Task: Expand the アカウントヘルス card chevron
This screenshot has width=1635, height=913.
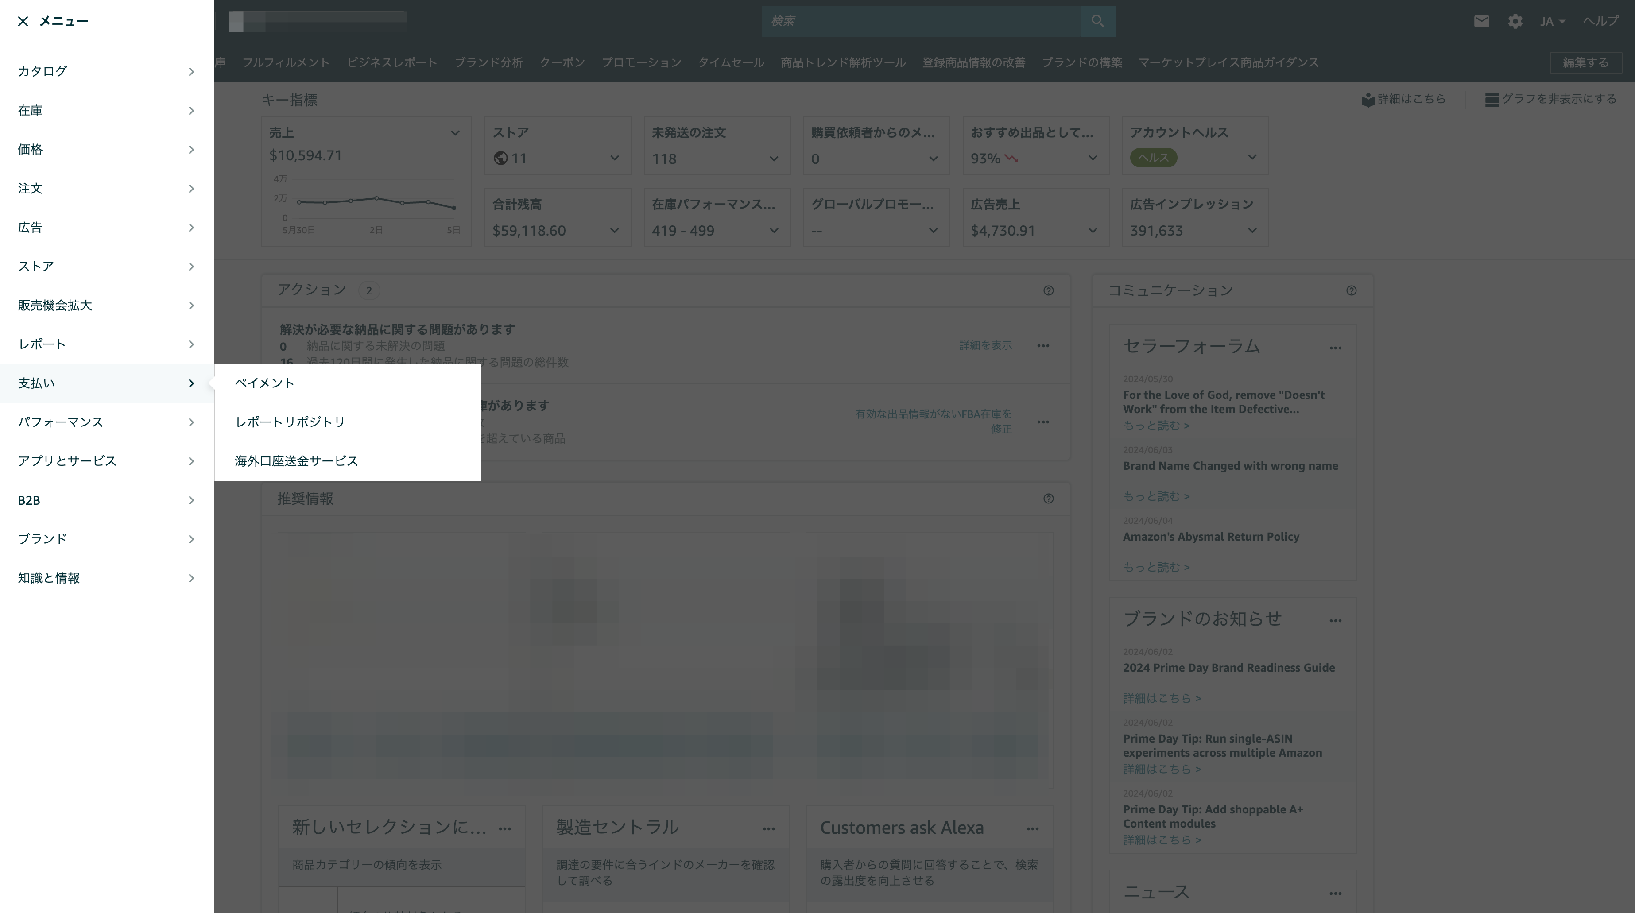Action: click(1251, 157)
